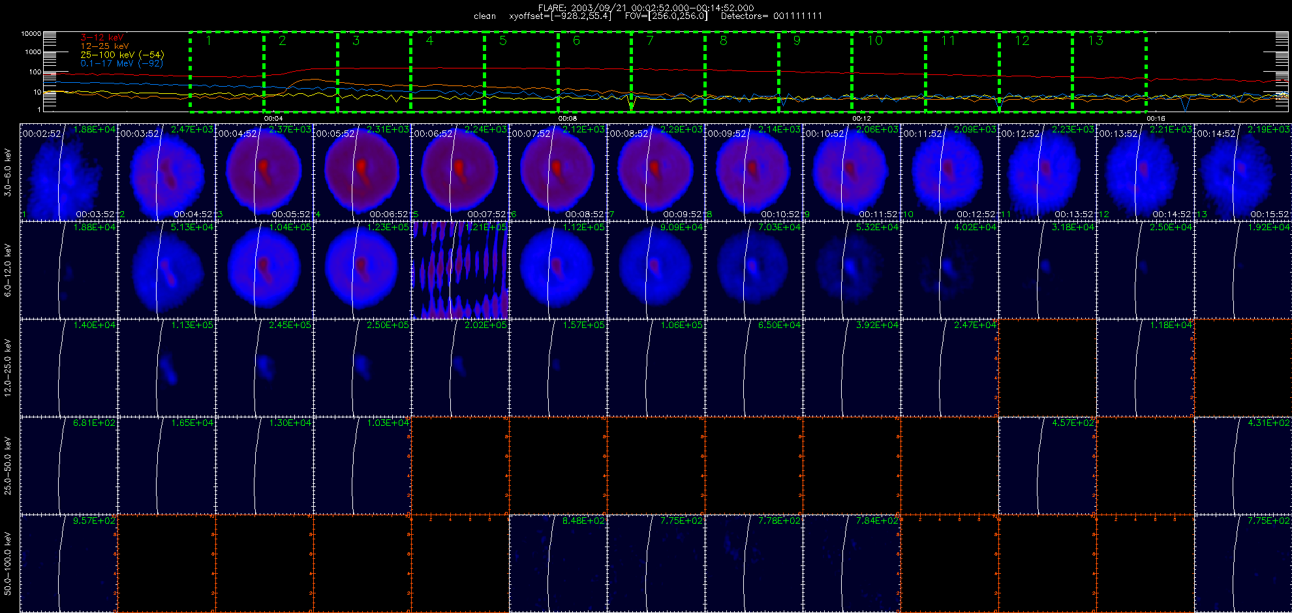Click the "25-100 keV (-54)" legend entry

(x=122, y=55)
